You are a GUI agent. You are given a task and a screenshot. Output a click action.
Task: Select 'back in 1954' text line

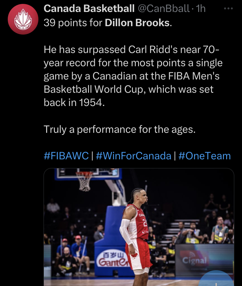click(74, 102)
